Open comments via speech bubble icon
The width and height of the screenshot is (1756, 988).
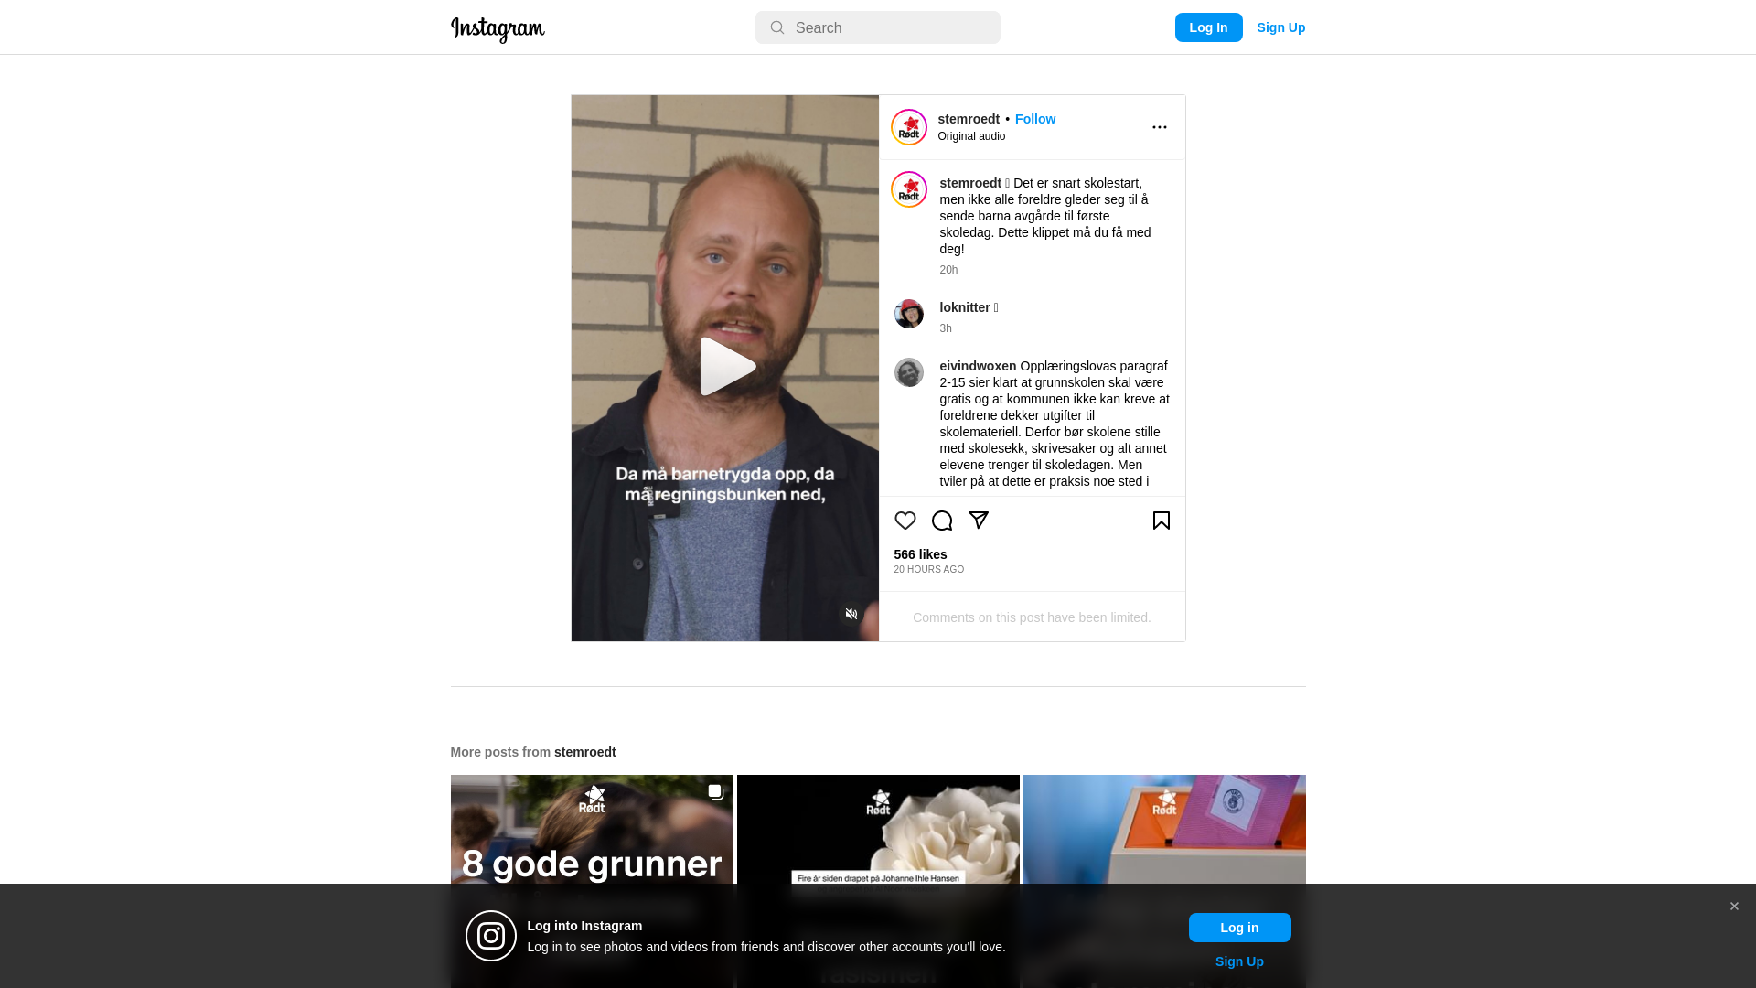[x=941, y=521]
